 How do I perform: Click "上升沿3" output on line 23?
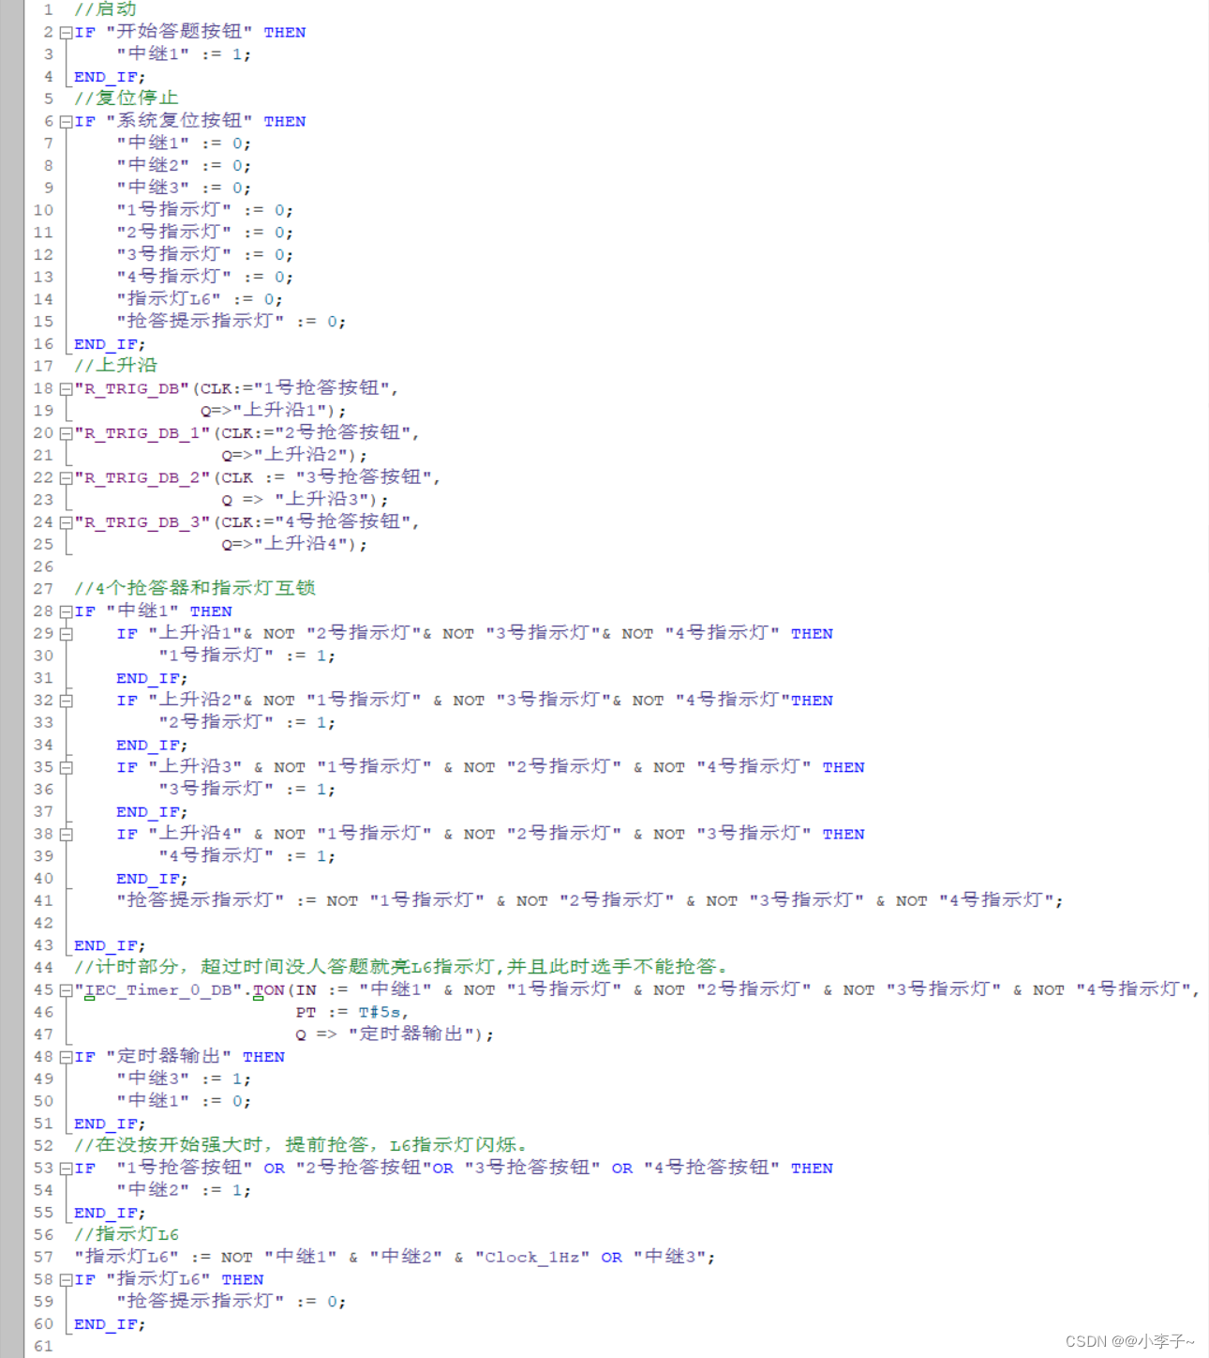click(x=326, y=499)
